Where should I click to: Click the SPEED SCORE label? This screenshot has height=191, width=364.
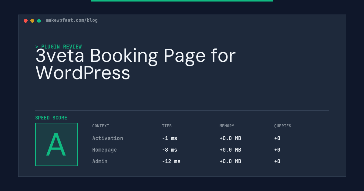pyautogui.click(x=51, y=118)
